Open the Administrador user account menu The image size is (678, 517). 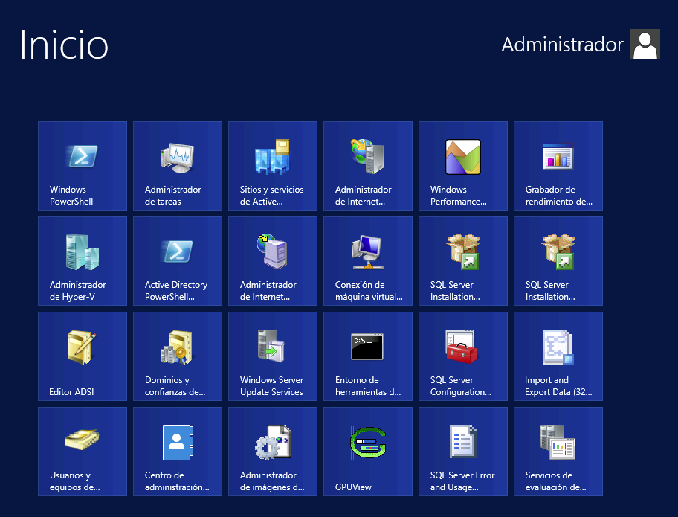pos(581,44)
